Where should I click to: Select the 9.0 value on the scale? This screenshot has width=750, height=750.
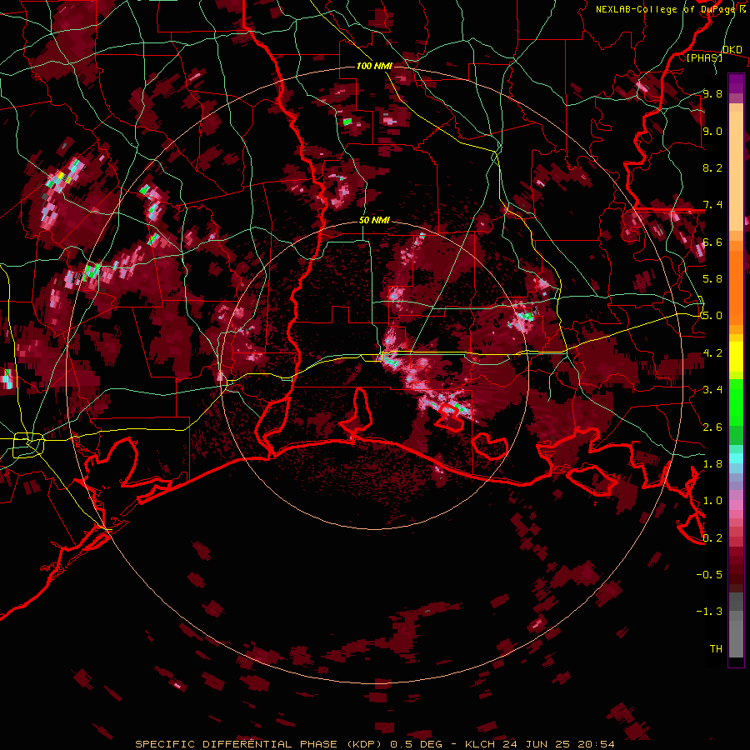(712, 131)
